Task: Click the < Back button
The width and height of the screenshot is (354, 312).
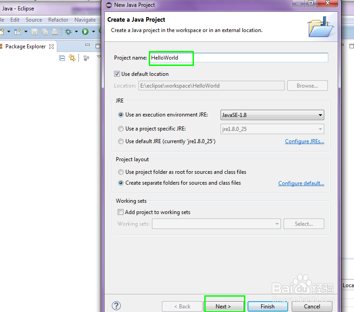Action: (182, 306)
